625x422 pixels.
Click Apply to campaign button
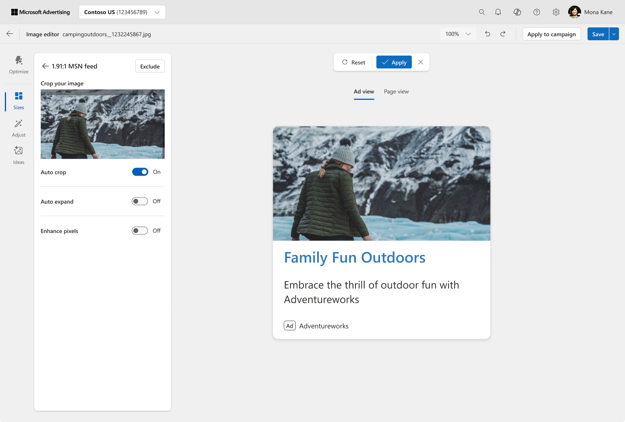coord(552,34)
